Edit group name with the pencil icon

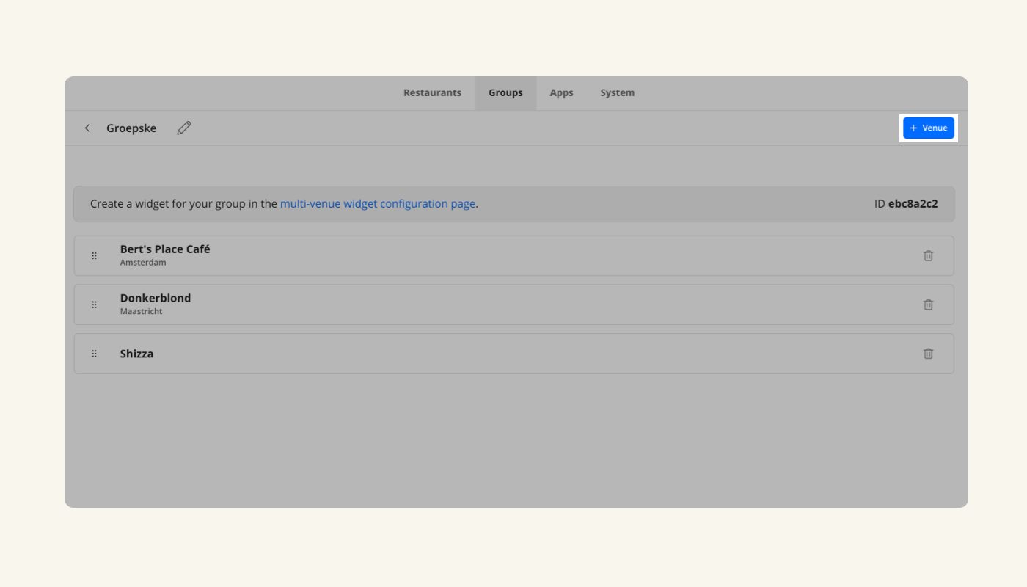(x=184, y=128)
